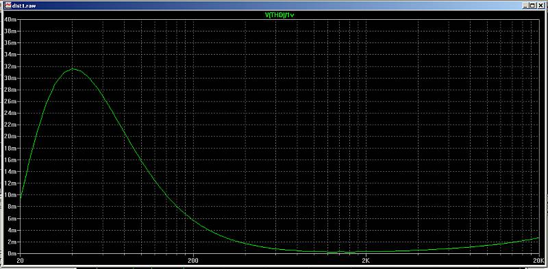Screen dimensions: 548x269
Task: Click the 12m vertical axis label
Action: coord(10,183)
